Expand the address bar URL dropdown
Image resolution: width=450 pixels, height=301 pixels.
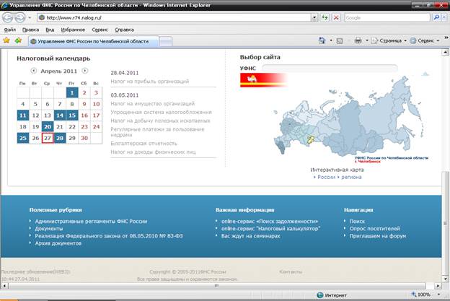(314, 17)
